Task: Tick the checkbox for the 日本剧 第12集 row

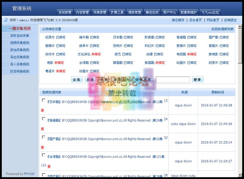Action: (44, 100)
